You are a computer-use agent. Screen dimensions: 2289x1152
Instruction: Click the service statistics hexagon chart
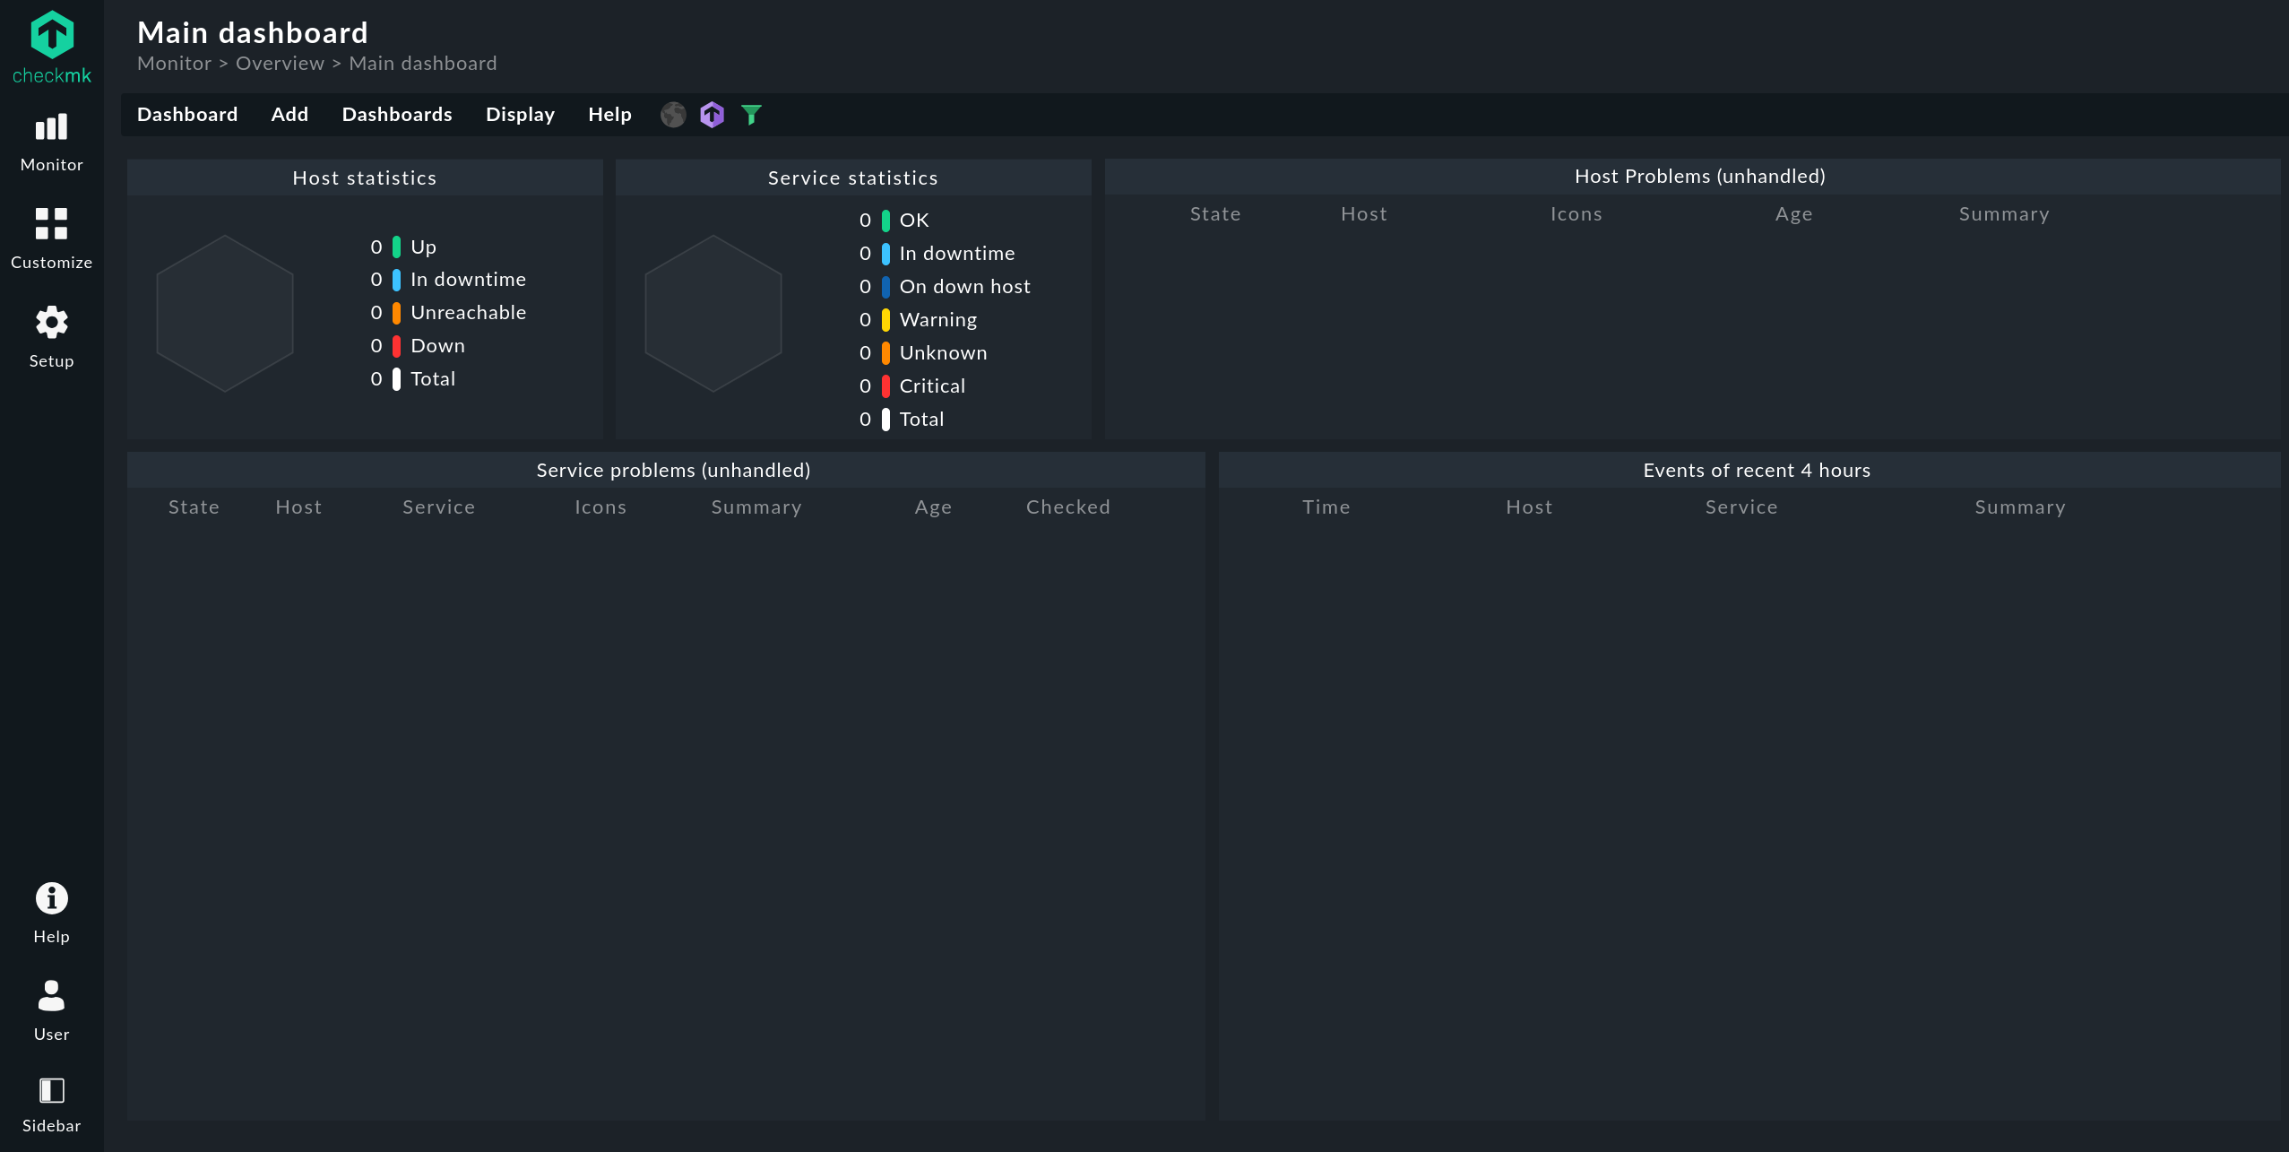click(x=713, y=314)
